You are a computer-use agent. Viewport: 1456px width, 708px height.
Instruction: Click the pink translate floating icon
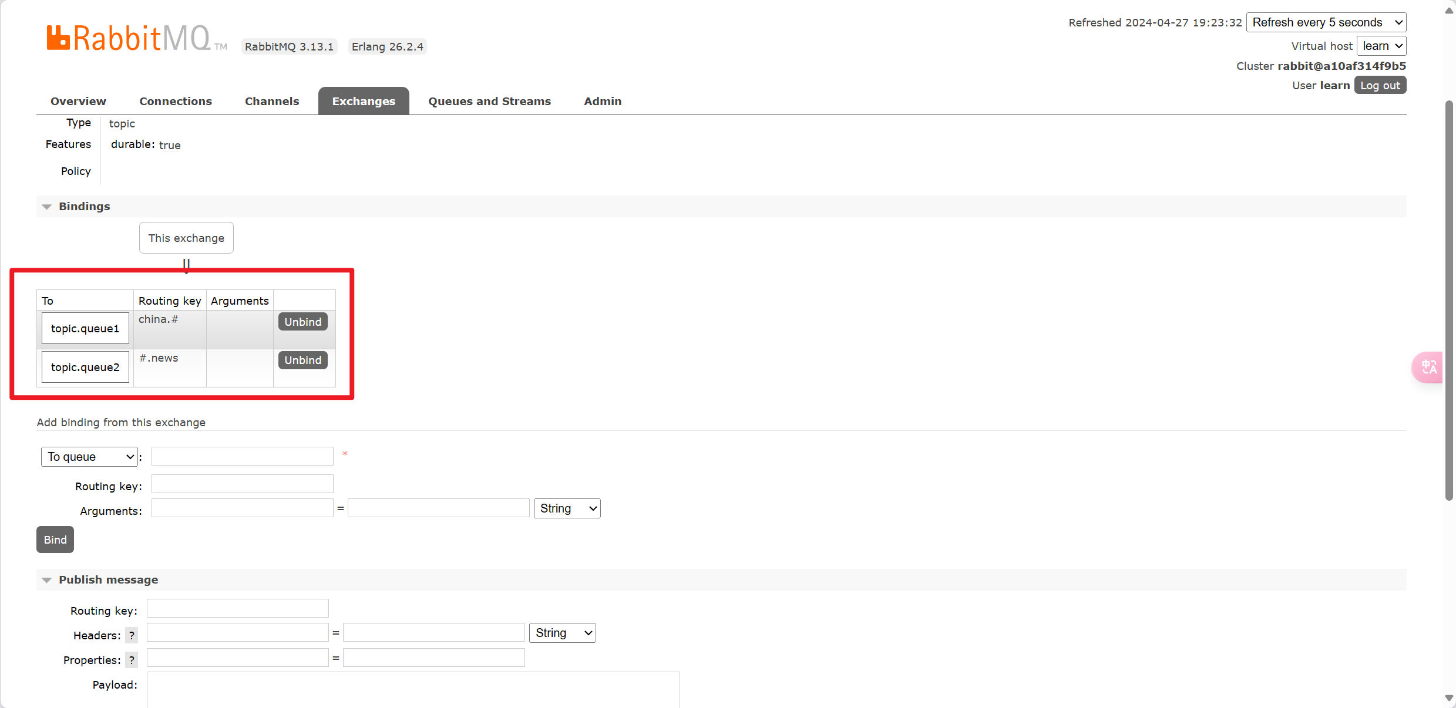point(1428,368)
